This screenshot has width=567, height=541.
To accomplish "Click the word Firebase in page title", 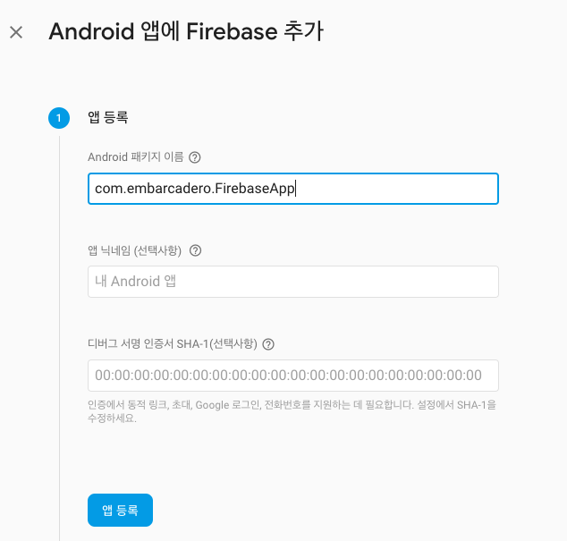I will coord(232,31).
